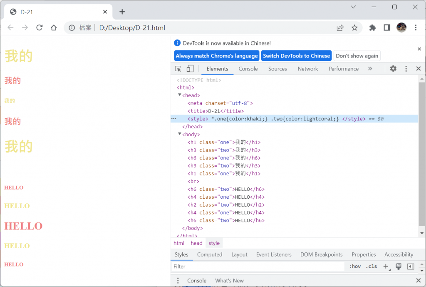Open the Properties pane tab
426x287 pixels.
pyautogui.click(x=364, y=255)
